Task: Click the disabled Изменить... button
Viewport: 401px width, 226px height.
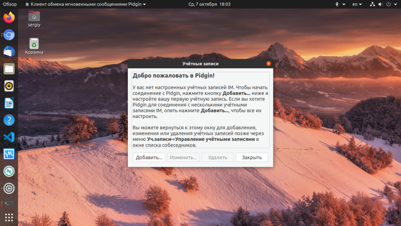Action: click(x=183, y=157)
